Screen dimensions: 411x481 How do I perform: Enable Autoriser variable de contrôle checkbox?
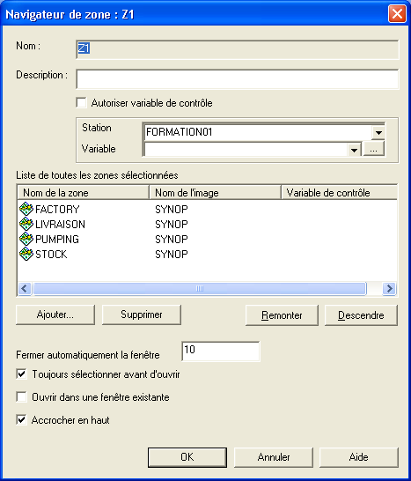pyautogui.click(x=82, y=103)
